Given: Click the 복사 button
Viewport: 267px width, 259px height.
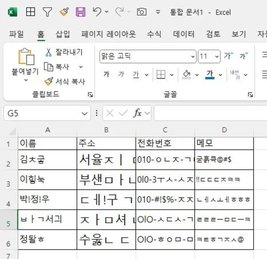Looking at the screenshot, I should 57,67.
